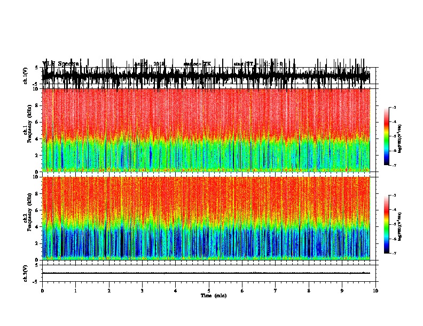The height and width of the screenshot is (326, 423).
Task: Click inside the ch.2 spectrogram panel
Action: point(206,218)
